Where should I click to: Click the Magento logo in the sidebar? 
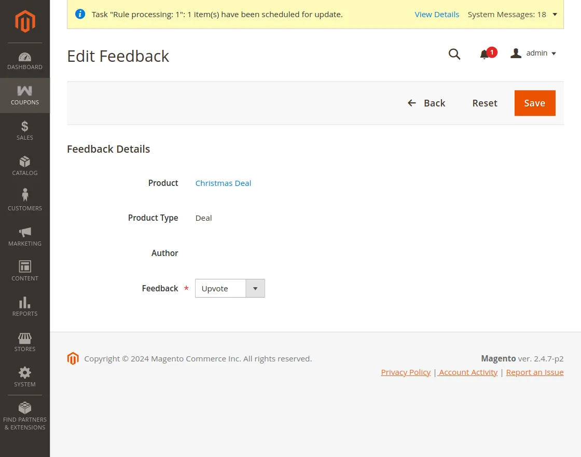[25, 21]
